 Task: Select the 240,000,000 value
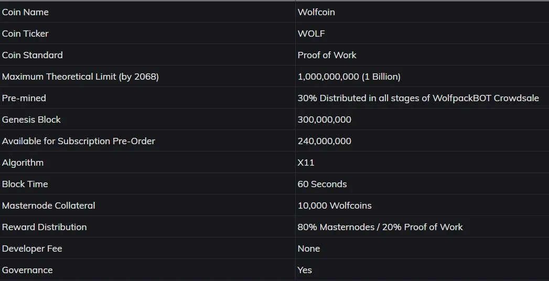pos(324,141)
